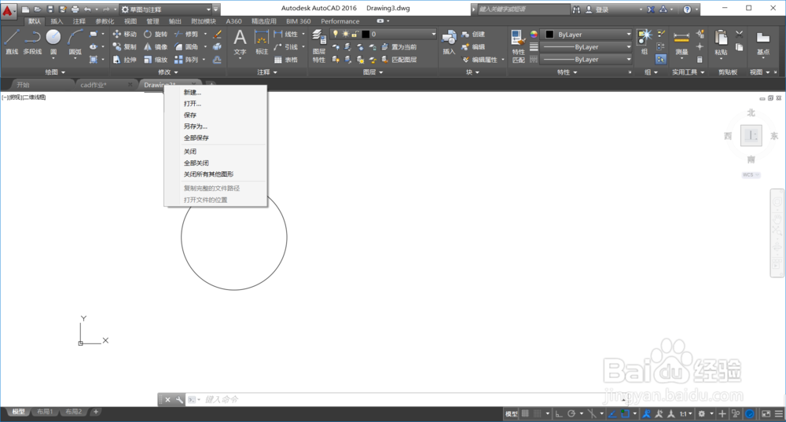Click 匹配图层 button

(x=399, y=60)
